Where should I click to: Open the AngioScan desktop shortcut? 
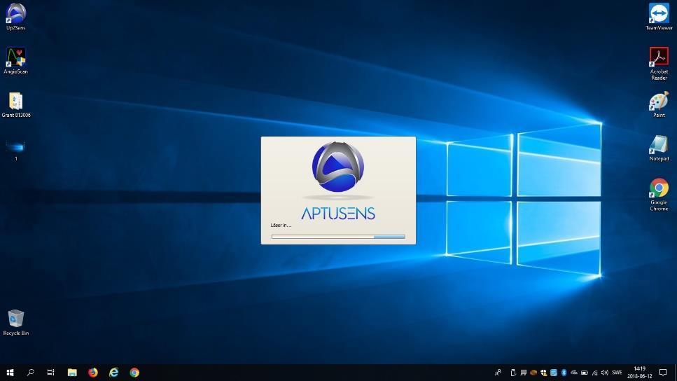click(x=16, y=60)
